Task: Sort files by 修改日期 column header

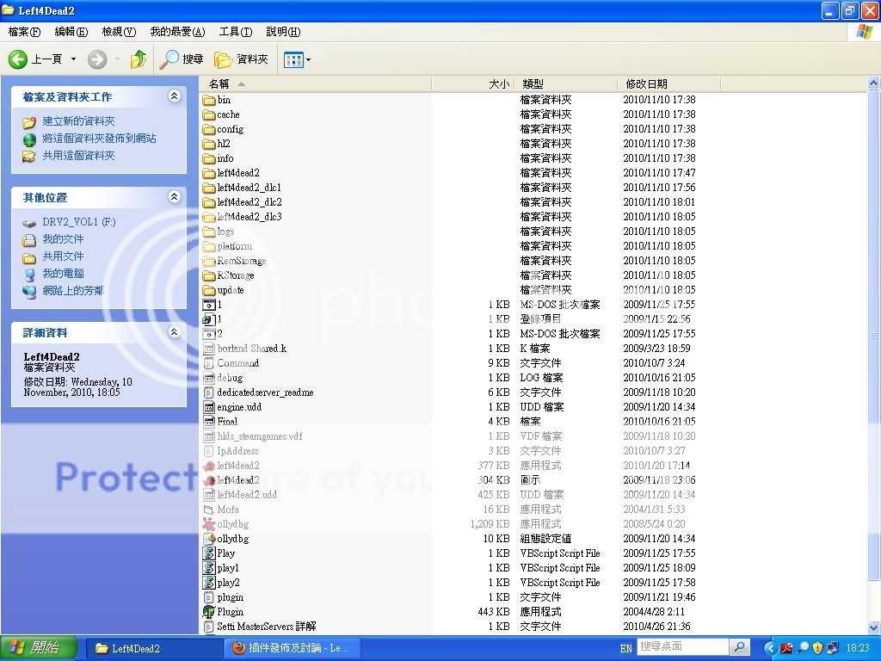Action: pyautogui.click(x=647, y=83)
